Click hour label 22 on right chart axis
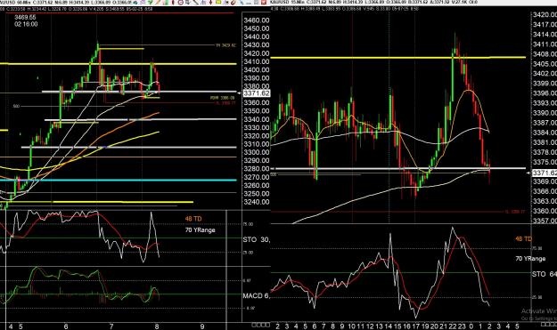This screenshot has height=330, width=557. (x=453, y=326)
